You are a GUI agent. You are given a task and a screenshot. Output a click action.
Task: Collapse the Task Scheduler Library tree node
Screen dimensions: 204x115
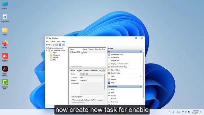[47, 50]
